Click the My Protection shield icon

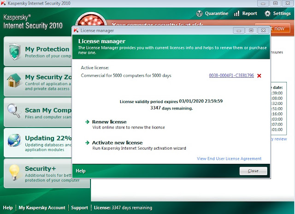[x=15, y=52]
